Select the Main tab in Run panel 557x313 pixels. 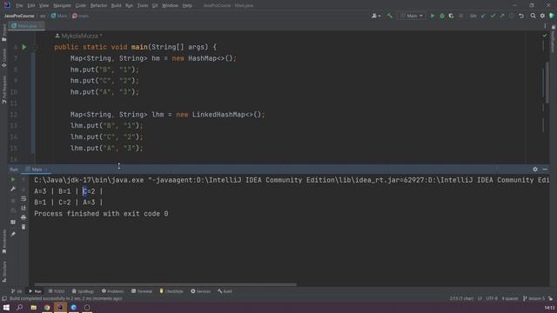(x=37, y=170)
